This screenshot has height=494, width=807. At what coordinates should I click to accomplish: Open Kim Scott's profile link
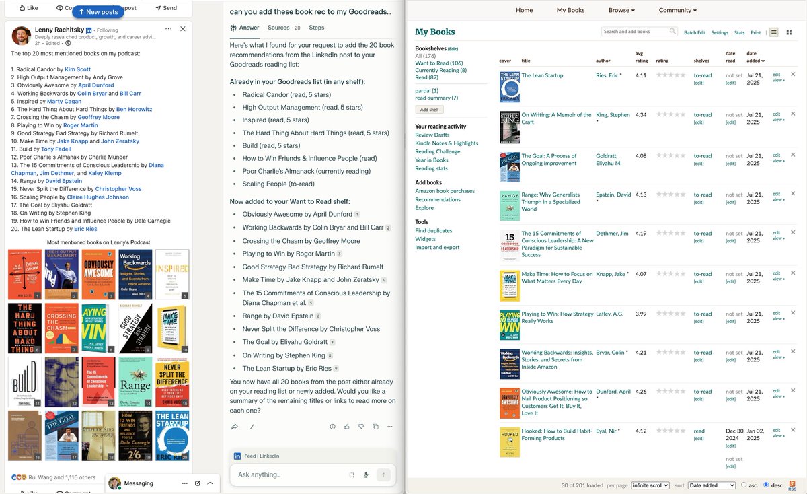78,69
